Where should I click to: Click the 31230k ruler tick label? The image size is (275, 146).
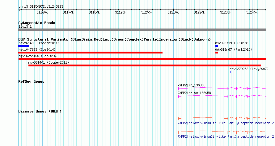pos(226,12)
